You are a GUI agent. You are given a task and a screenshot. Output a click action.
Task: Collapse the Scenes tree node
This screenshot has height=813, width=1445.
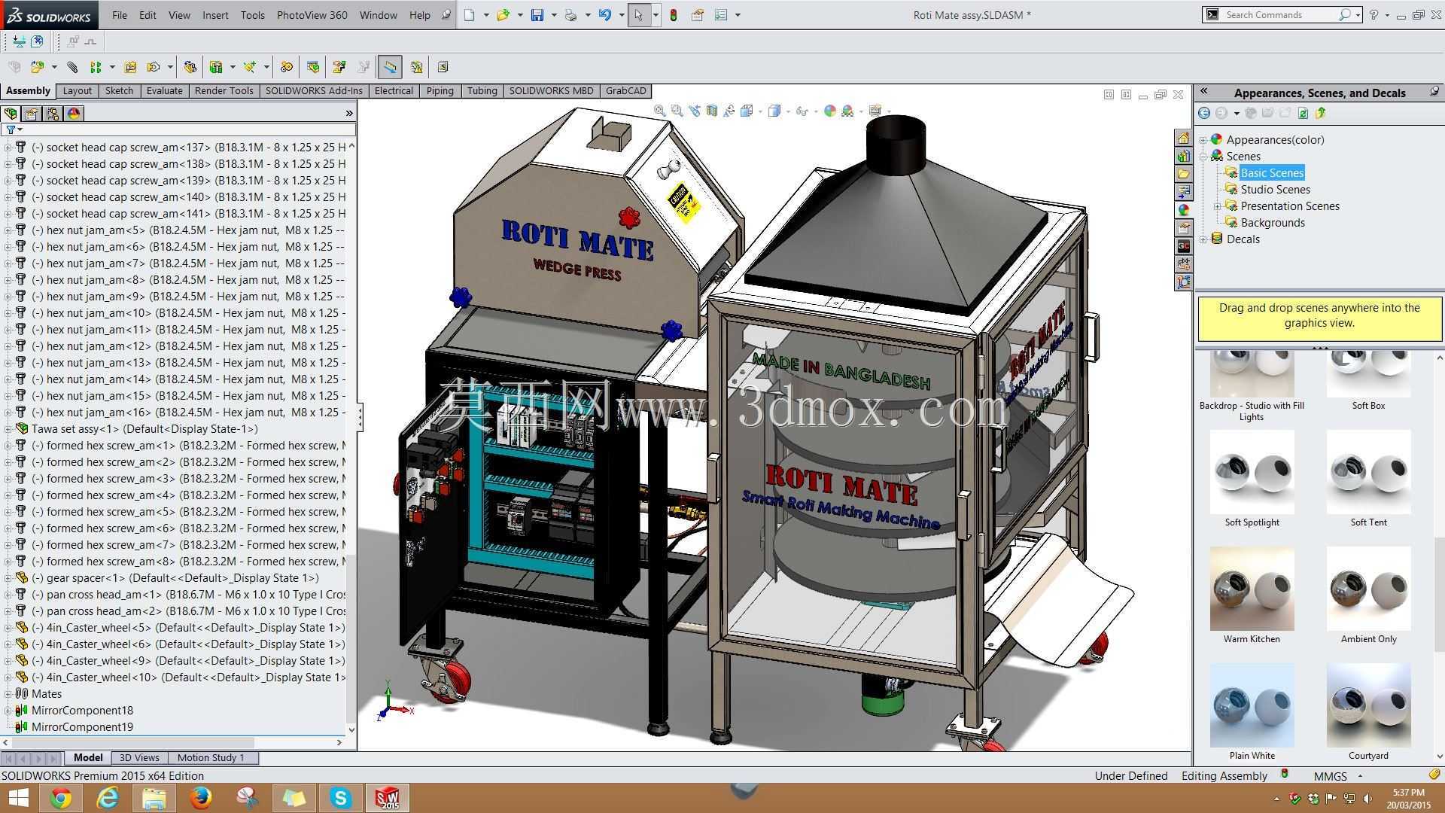(x=1203, y=157)
